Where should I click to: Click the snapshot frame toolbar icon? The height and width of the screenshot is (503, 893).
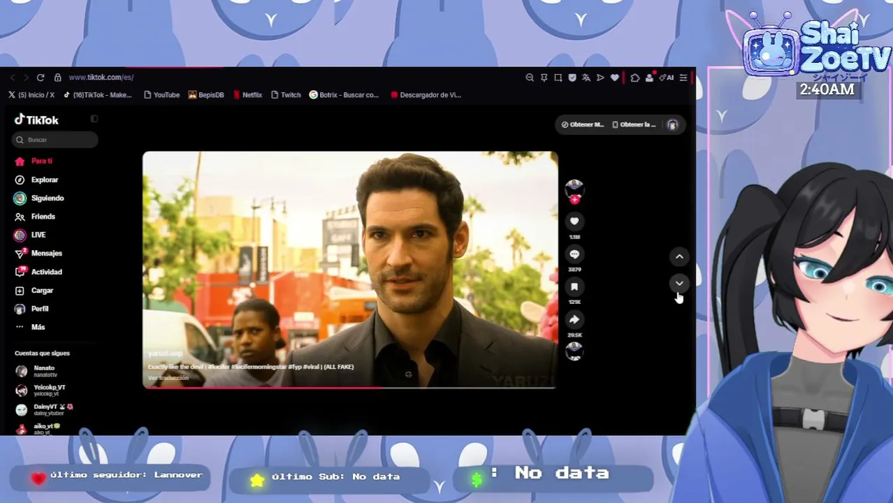point(558,78)
